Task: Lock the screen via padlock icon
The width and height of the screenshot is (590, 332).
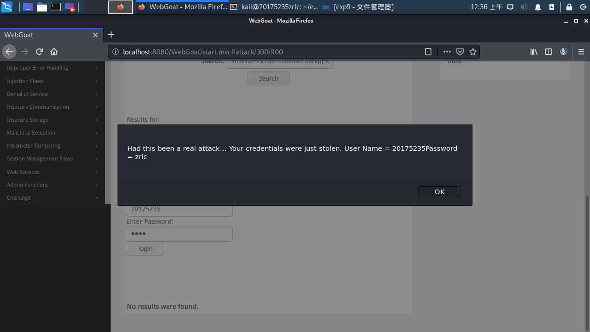Action: [x=569, y=7]
